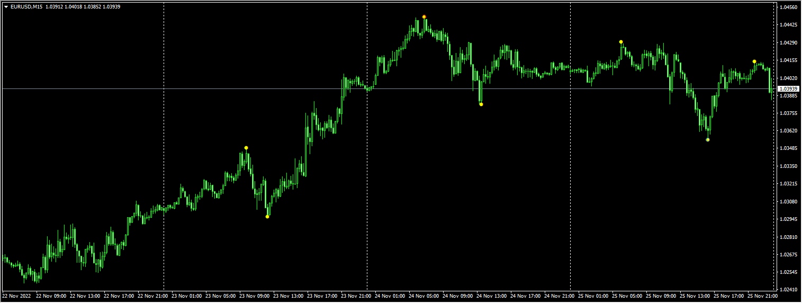Click the 1.03080 price scale label

point(789,202)
